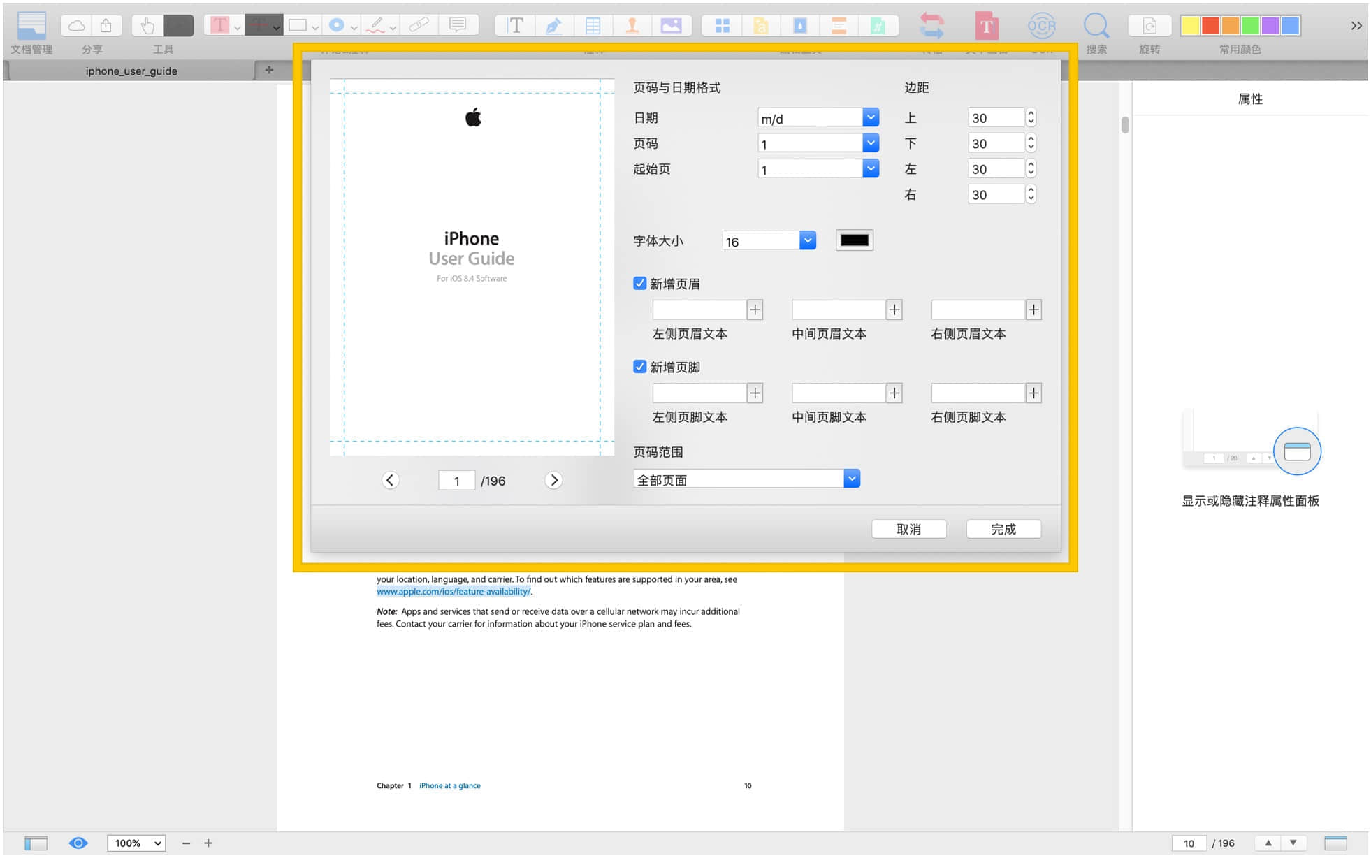Click the 右侧页脚文本 input field
Viewport: 1371px width, 858px height.
978,393
